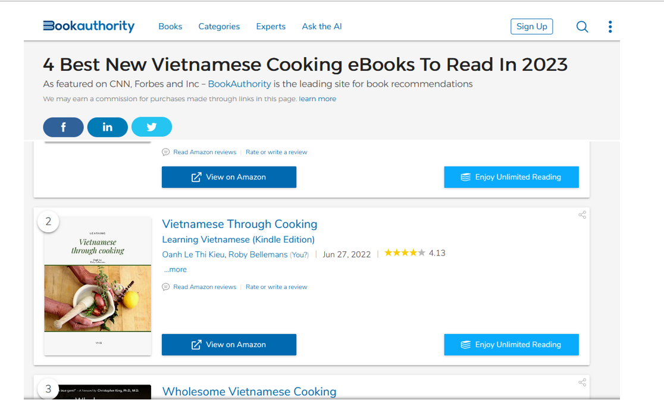Viewport: 664px width, 400px height.
Task: Share page on Twitter
Action: tap(152, 127)
